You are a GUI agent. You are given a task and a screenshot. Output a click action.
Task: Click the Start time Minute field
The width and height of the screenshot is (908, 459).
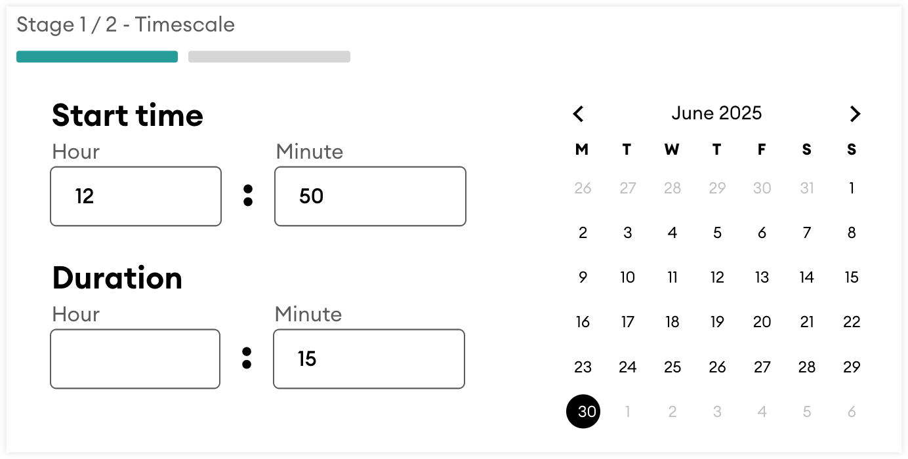pyautogui.click(x=370, y=196)
